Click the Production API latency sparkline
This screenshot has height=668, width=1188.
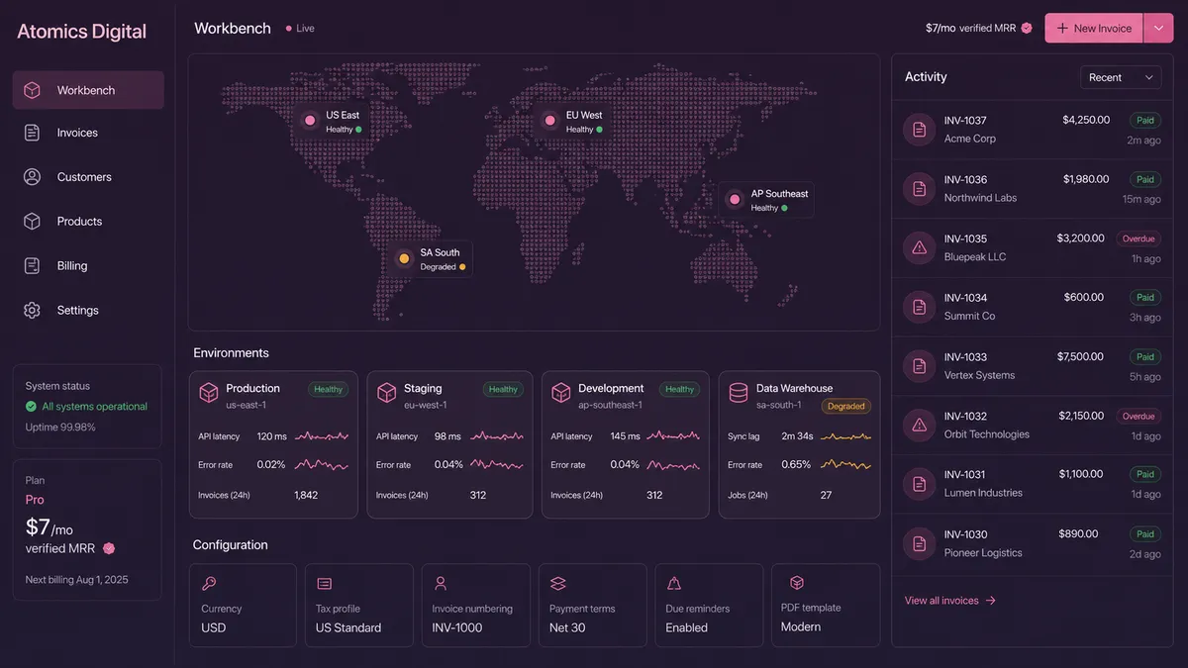(x=322, y=435)
